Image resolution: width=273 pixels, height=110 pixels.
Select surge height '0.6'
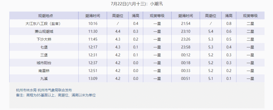[x=229, y=32]
